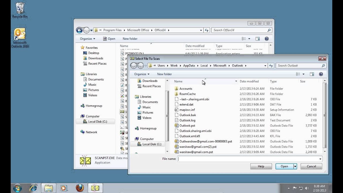Open the Open button split arrow

[295, 166]
